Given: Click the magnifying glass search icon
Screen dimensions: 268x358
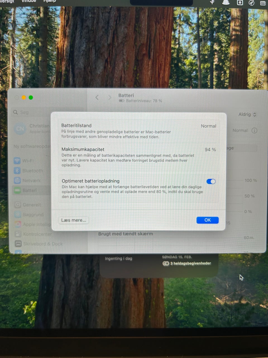Looking at the screenshot, I should [x=16, y=112].
